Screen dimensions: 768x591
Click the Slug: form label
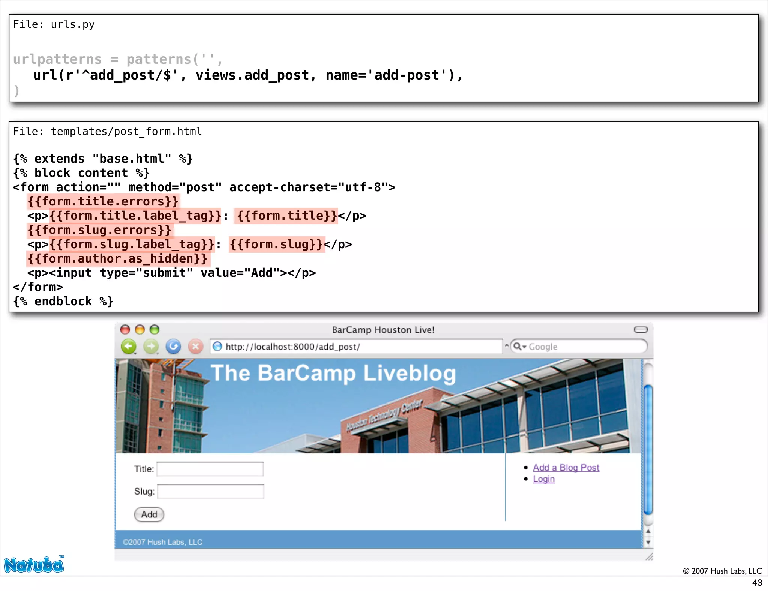(x=144, y=492)
